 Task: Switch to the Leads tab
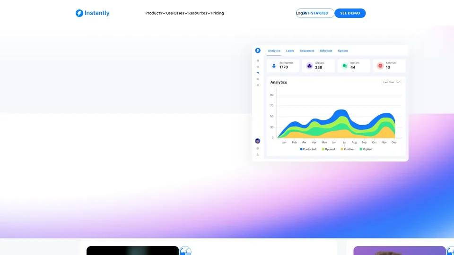290,51
